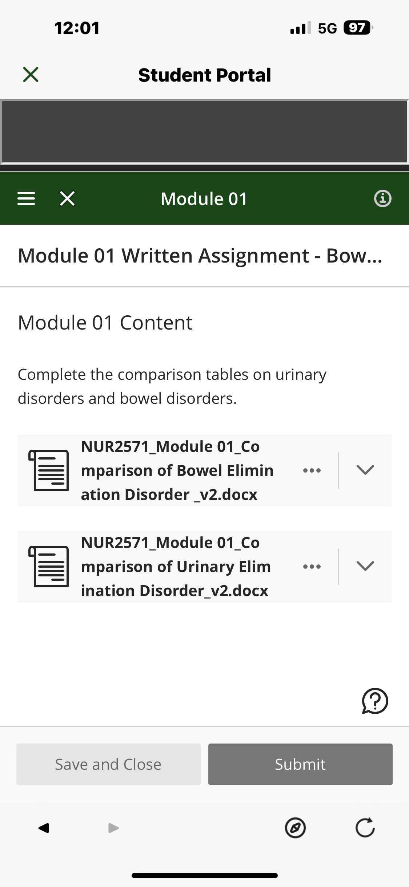409x887 pixels.
Task: Expand the Bowel Elimination Disorder file chevron
Action: click(365, 470)
